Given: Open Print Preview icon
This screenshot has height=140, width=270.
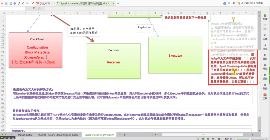Looking at the screenshot, I should (19, 3).
